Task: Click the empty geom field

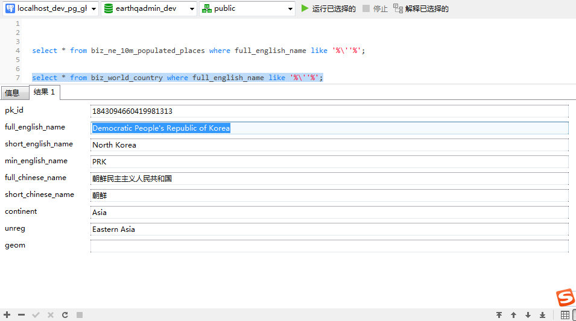Action: (x=329, y=246)
